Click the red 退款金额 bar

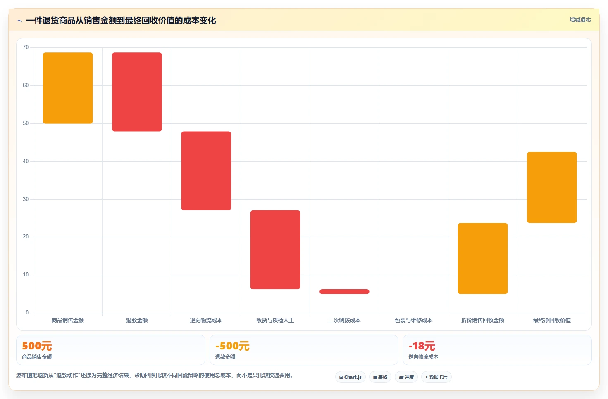[137, 92]
